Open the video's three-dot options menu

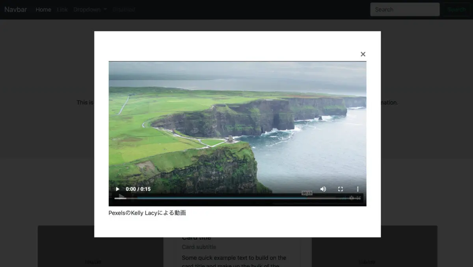pos(358,189)
